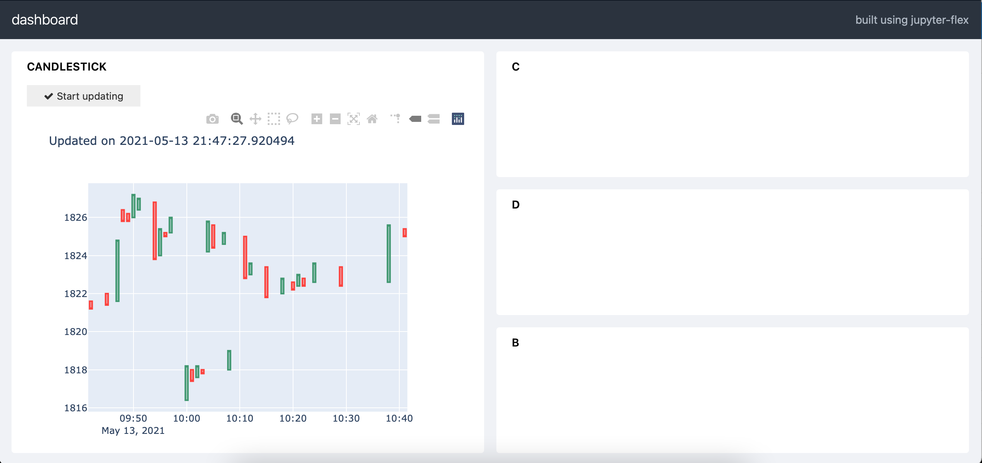Open the dashboard title link

click(45, 20)
